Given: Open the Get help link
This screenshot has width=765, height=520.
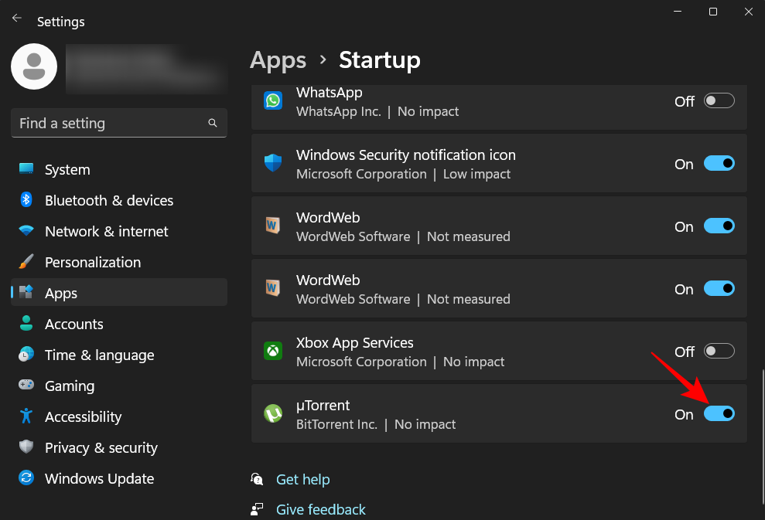Looking at the screenshot, I should 302,479.
